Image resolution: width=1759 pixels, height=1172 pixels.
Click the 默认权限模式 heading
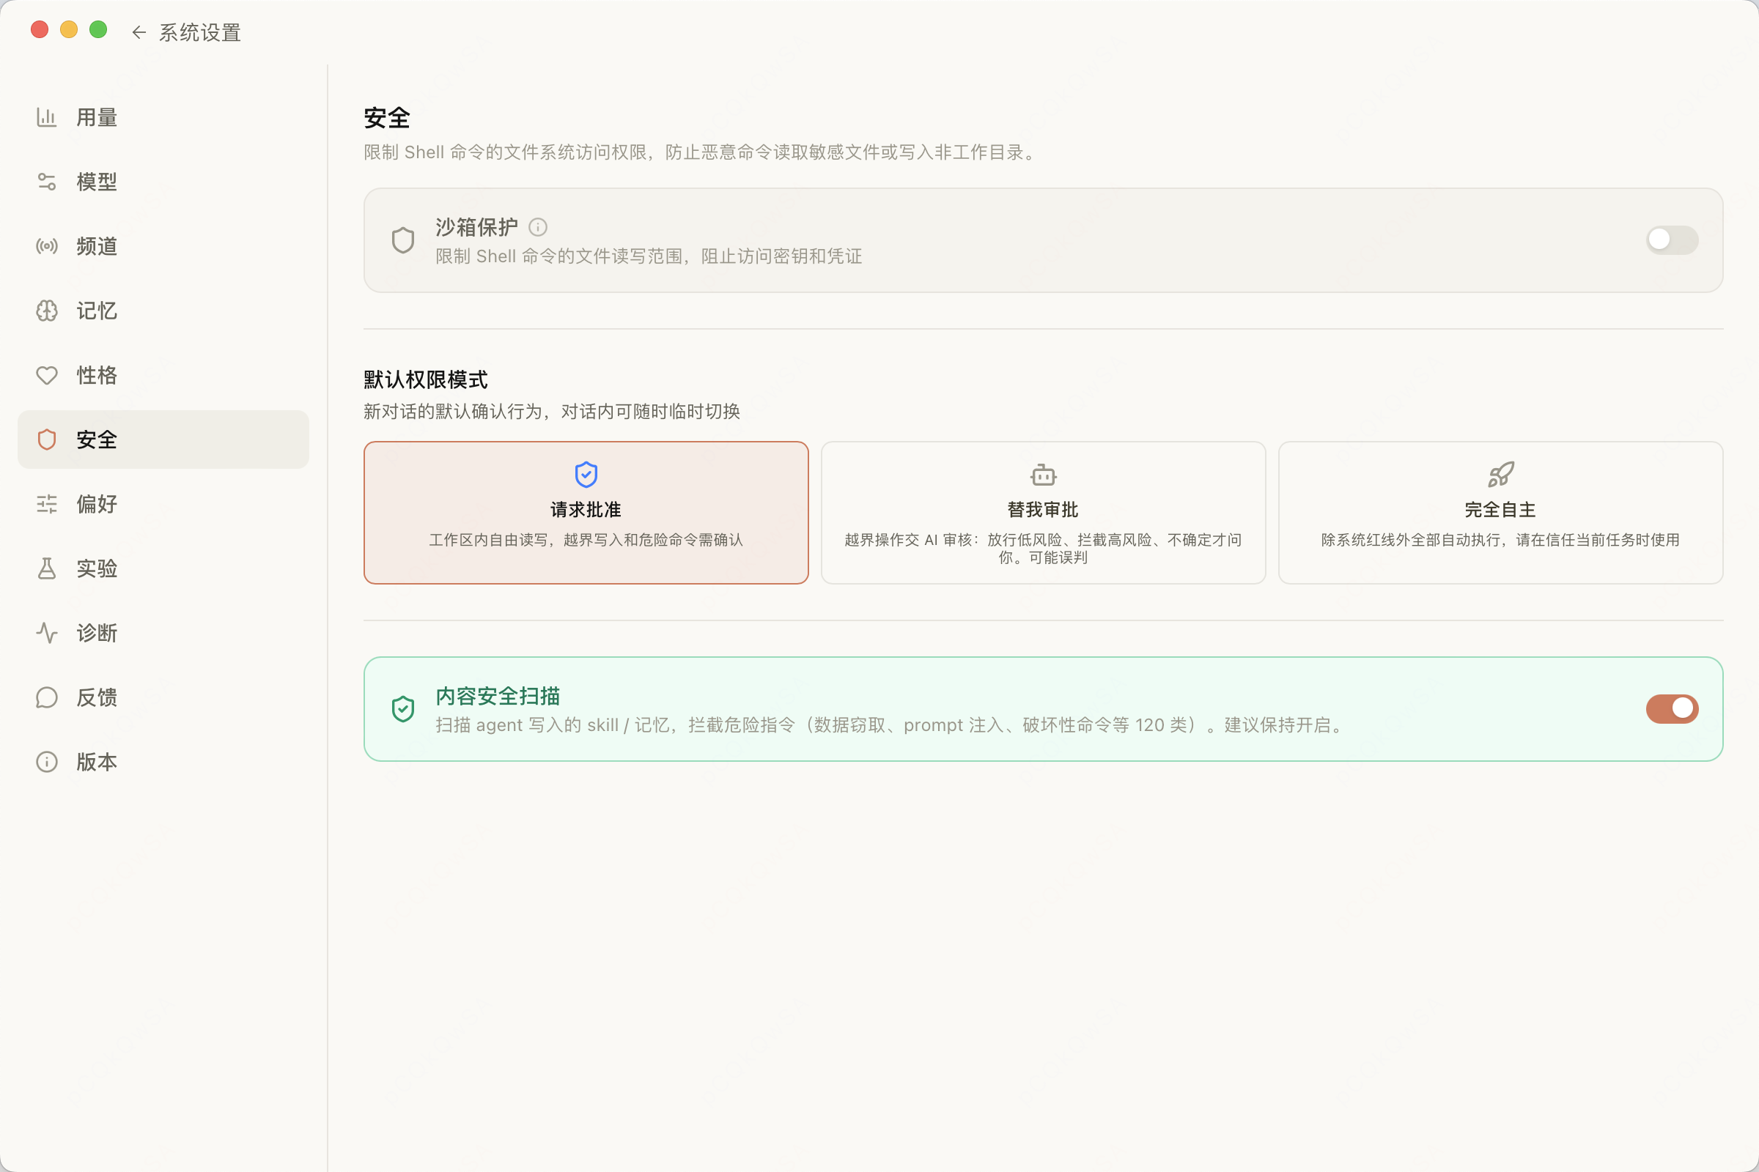(426, 379)
